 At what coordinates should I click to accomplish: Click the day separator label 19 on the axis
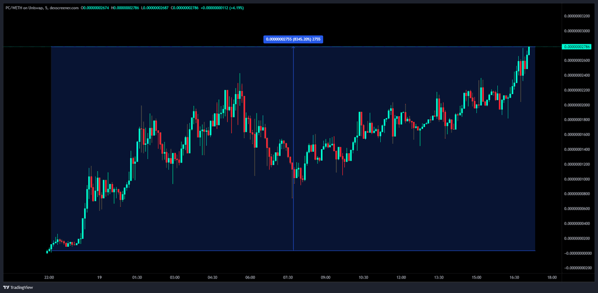click(99, 279)
